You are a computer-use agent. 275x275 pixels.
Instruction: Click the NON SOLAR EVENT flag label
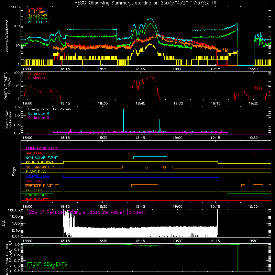coord(42,158)
